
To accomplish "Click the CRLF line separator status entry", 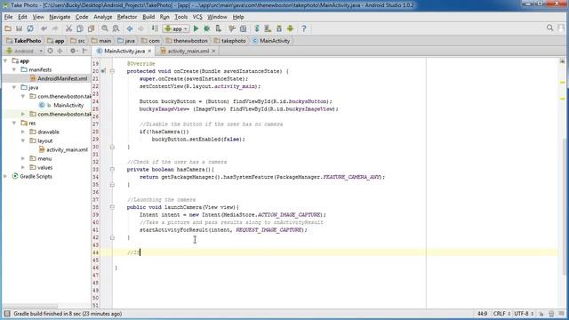I will 501,314.
